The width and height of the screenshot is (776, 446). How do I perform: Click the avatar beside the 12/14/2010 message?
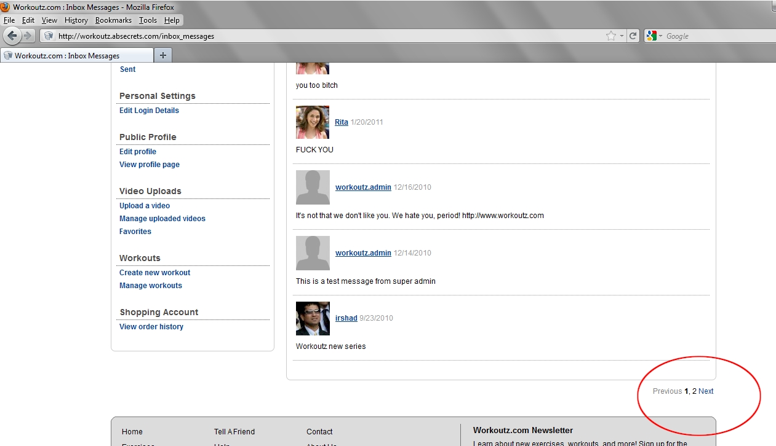click(x=313, y=253)
